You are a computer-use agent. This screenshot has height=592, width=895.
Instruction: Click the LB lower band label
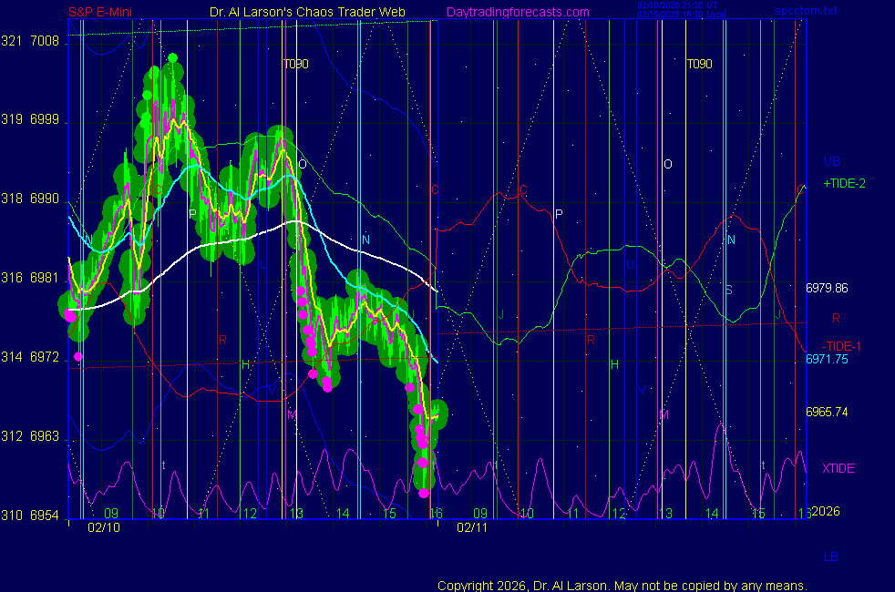[831, 556]
